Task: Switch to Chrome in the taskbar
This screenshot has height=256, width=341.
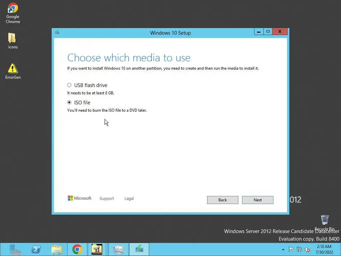Action: (77, 249)
